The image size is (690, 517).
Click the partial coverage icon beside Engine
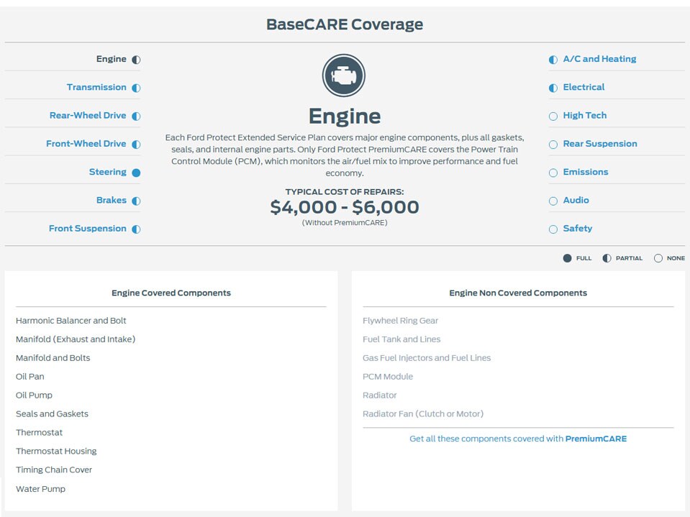click(x=137, y=60)
